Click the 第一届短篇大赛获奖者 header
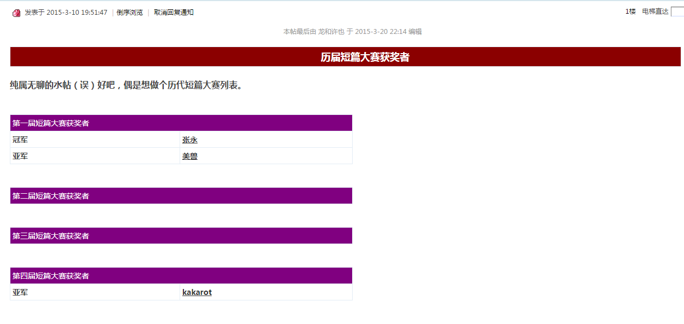Image resolution: width=684 pixels, height=324 pixels. [181, 123]
